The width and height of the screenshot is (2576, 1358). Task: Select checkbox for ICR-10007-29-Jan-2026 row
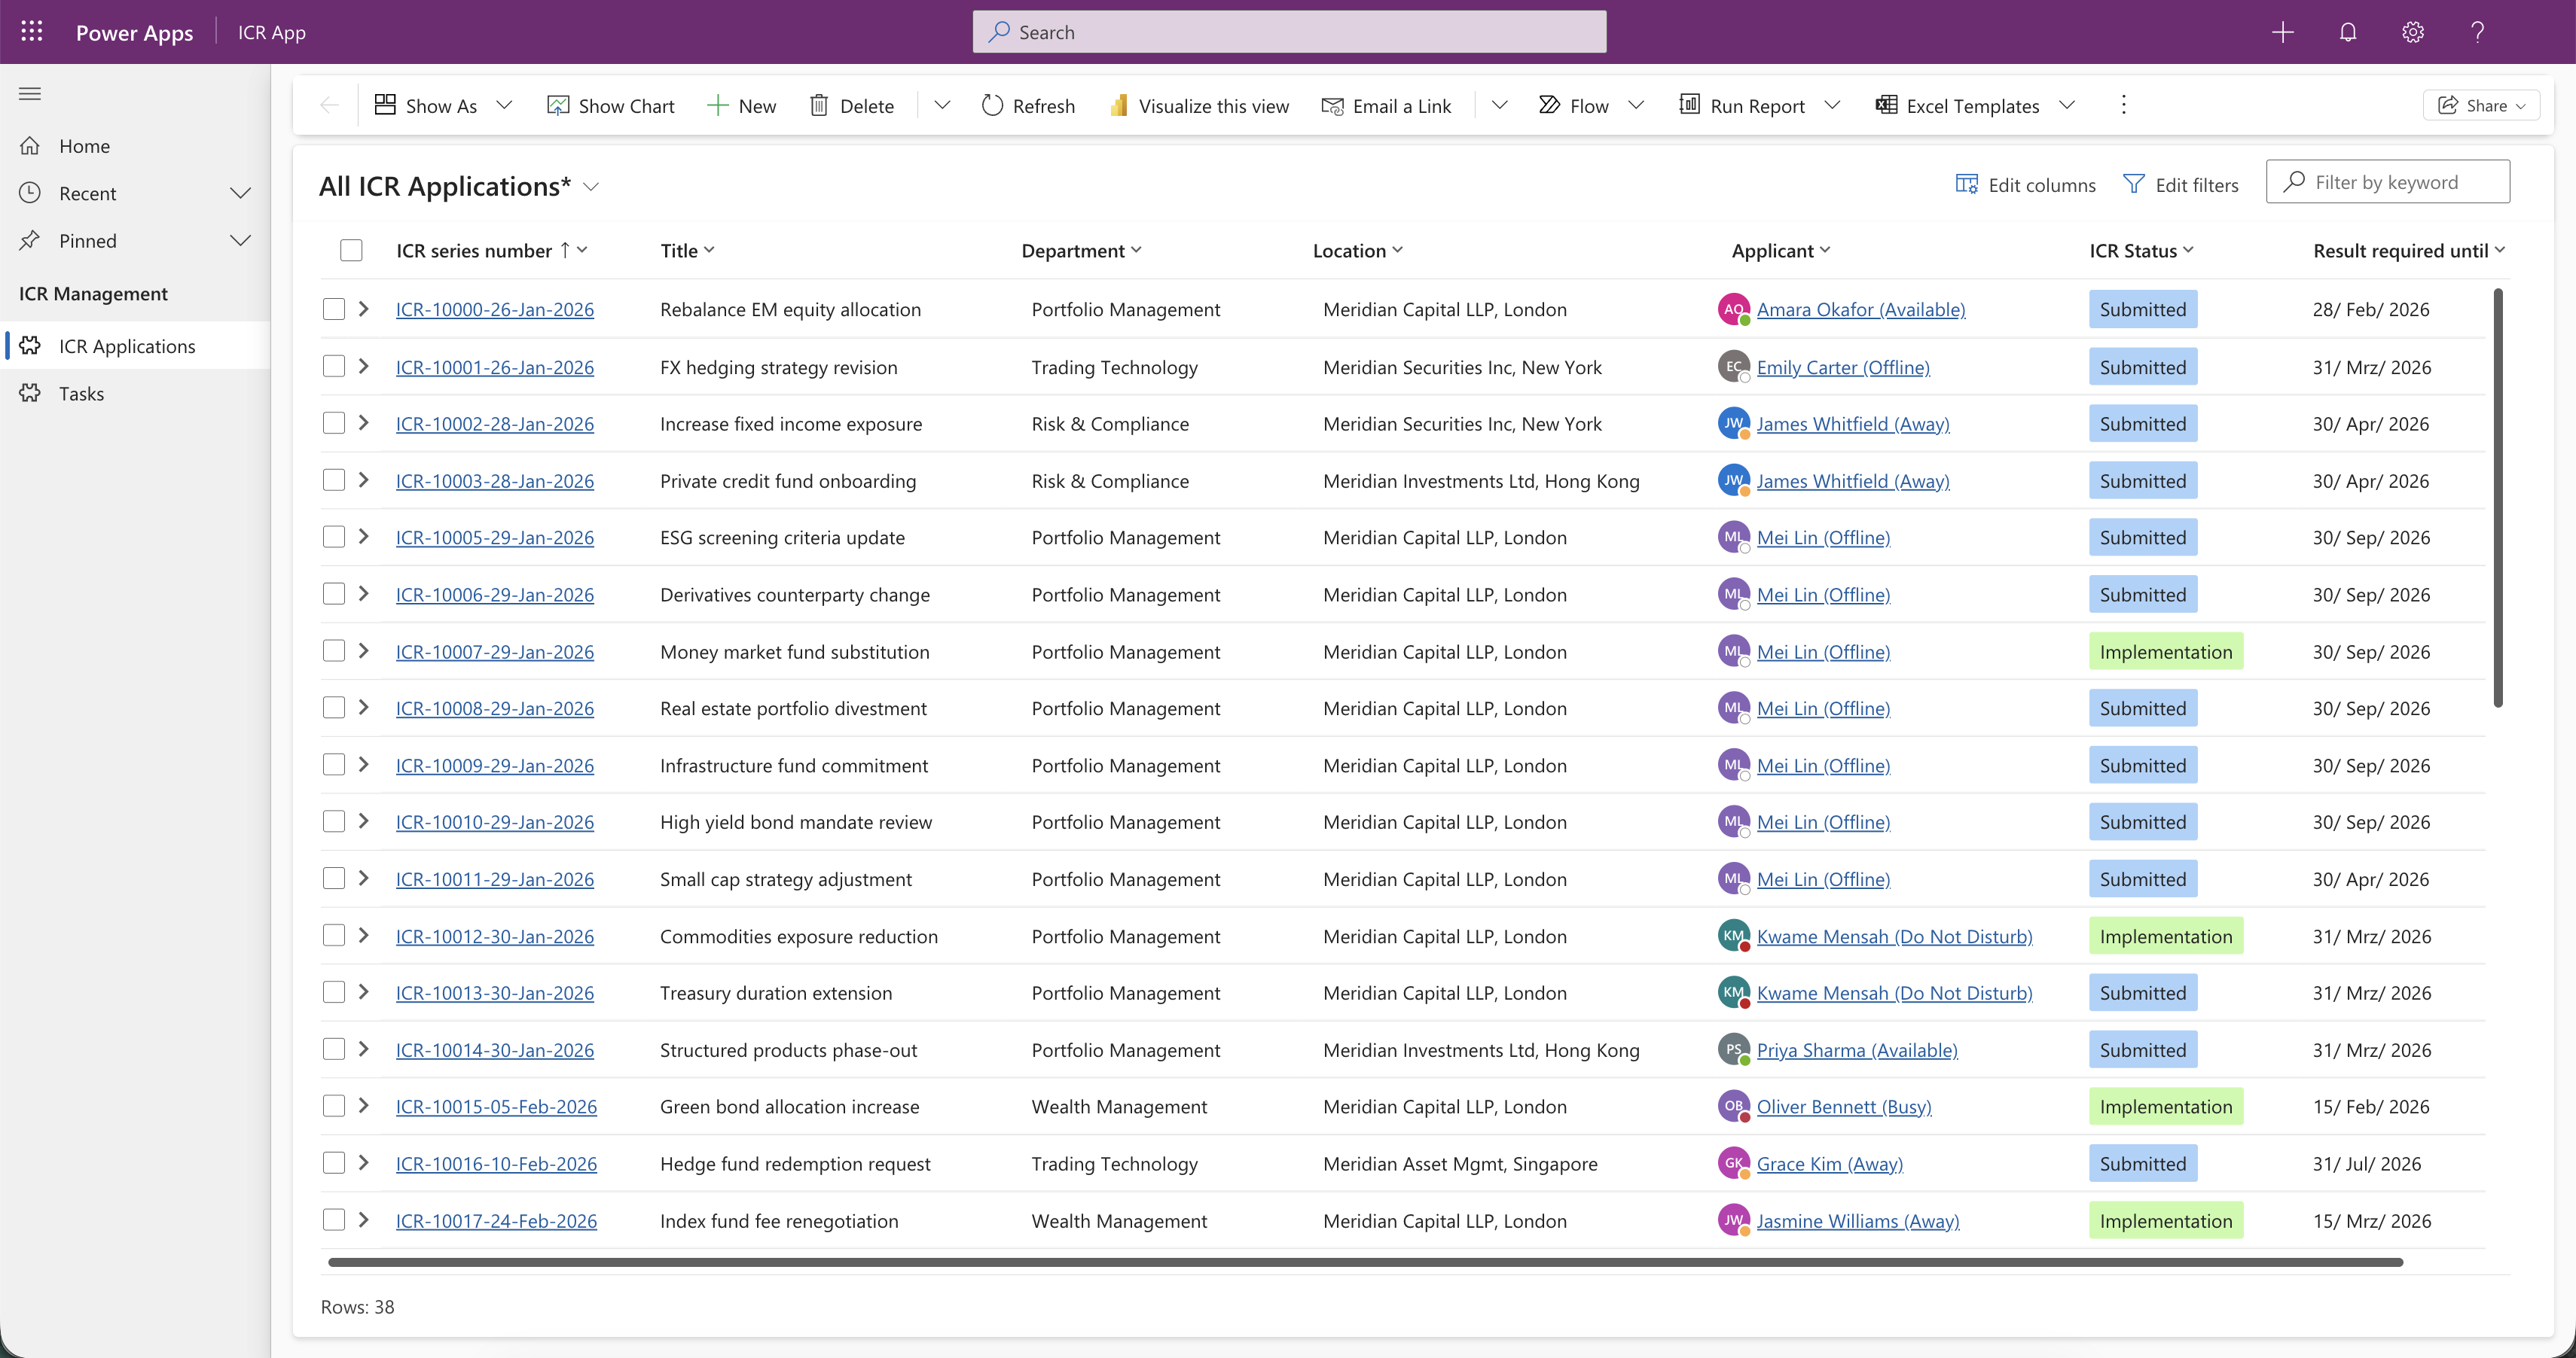click(333, 651)
